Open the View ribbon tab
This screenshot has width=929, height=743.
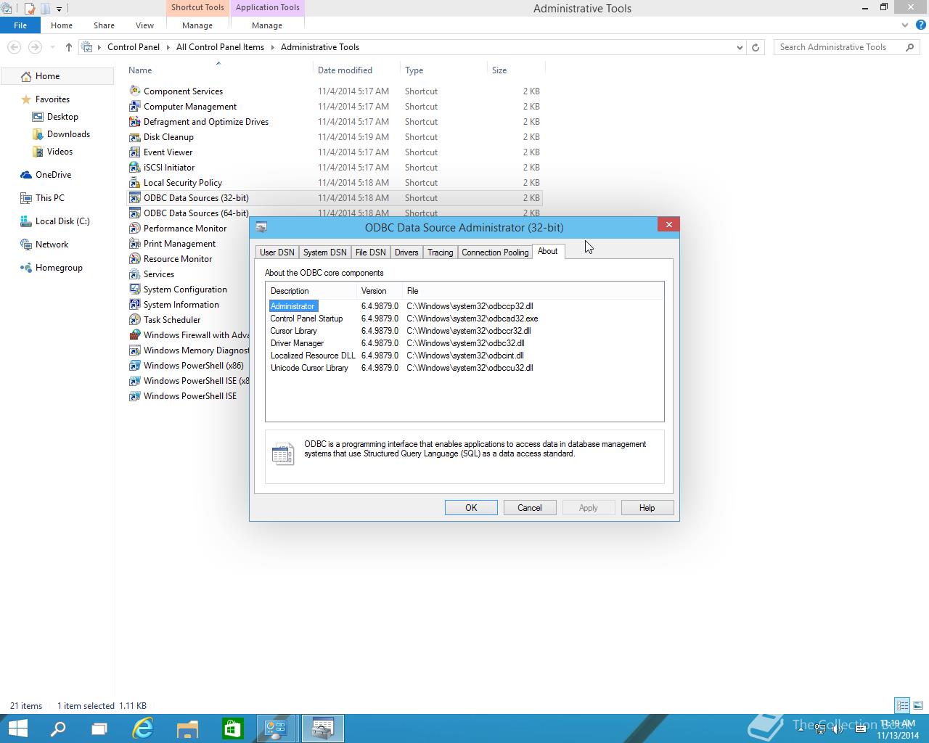[x=144, y=25]
